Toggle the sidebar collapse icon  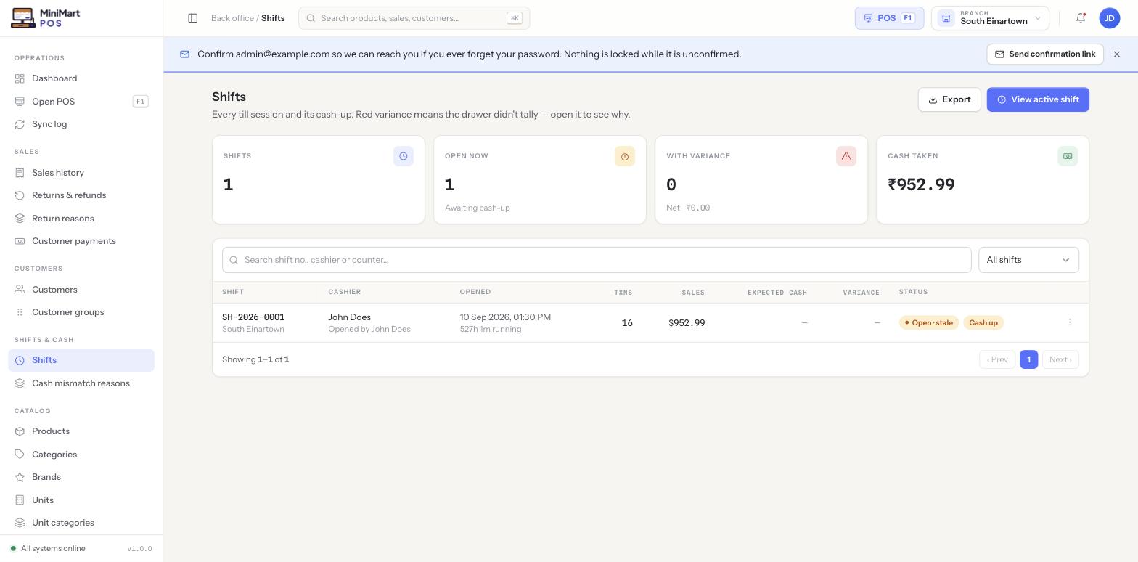tap(193, 18)
